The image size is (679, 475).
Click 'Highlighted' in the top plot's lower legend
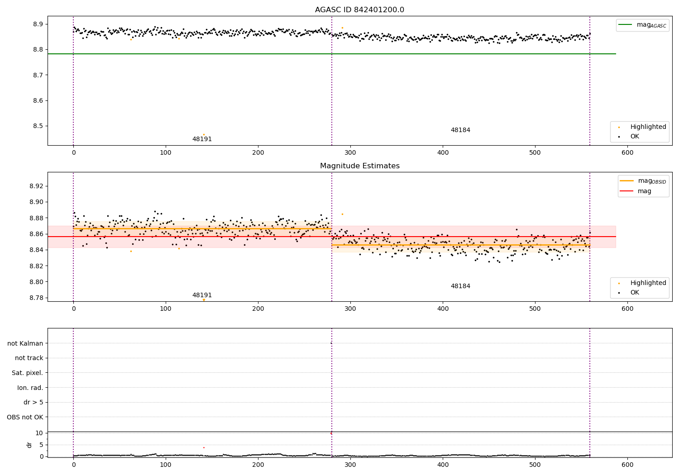pos(648,127)
